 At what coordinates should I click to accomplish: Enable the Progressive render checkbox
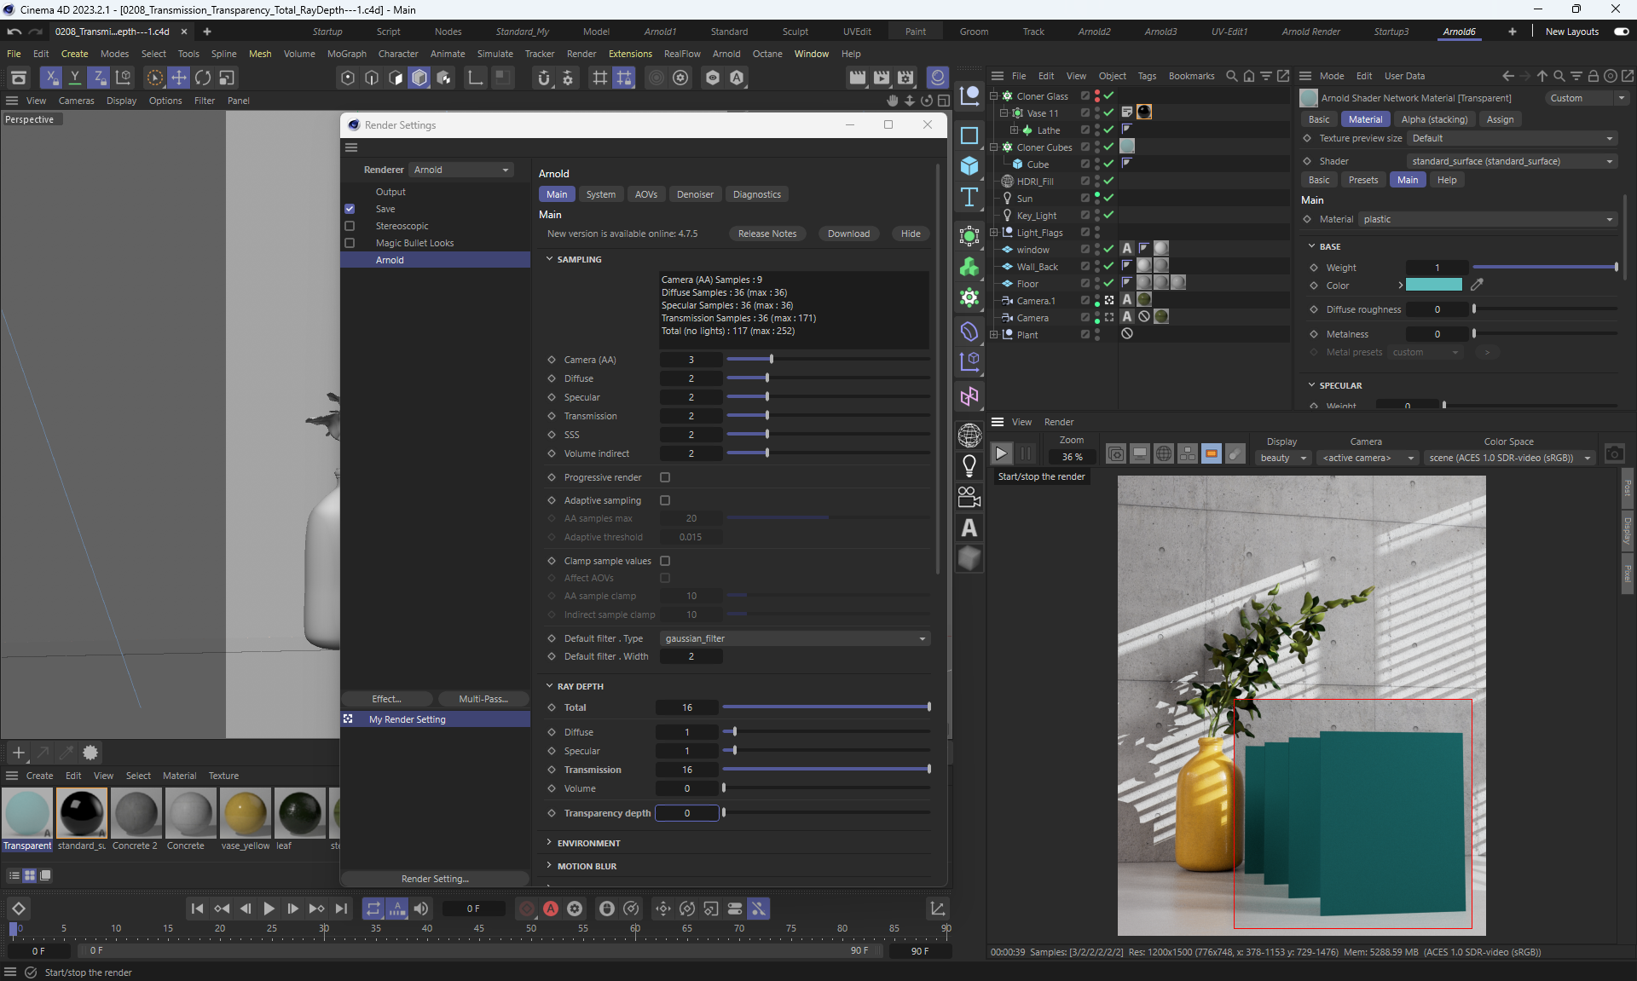coord(665,477)
